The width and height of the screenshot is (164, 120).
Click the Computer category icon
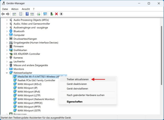[11, 35]
